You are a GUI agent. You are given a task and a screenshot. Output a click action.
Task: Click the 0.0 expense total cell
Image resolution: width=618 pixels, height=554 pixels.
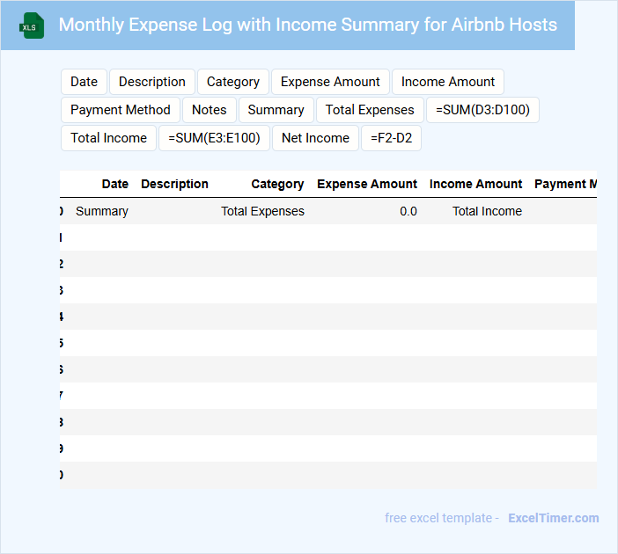point(408,211)
